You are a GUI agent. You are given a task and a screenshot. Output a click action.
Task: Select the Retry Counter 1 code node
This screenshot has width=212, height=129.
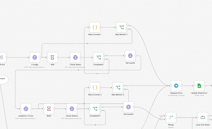click(95, 28)
